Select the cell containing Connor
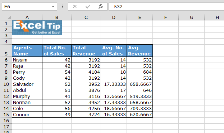224x133 pixels. coord(27,114)
